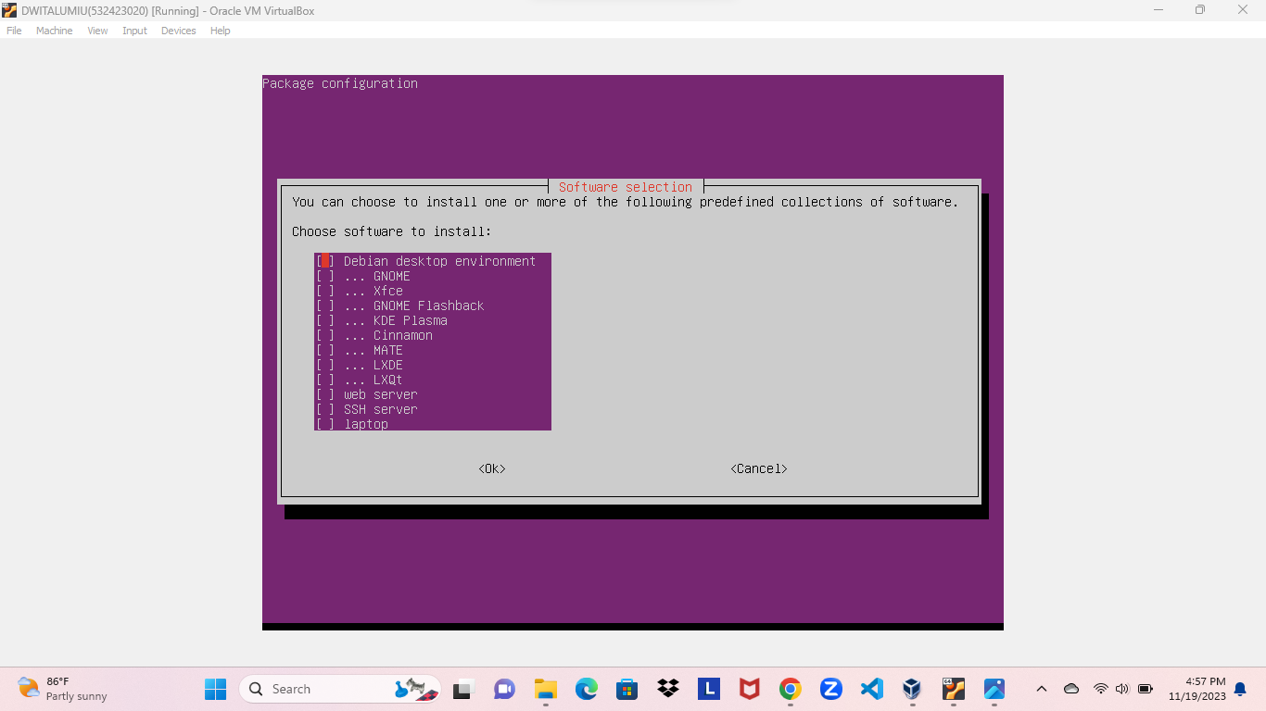
Task: Open the VirtualBox Manager taskbar icon
Action: pos(912,689)
